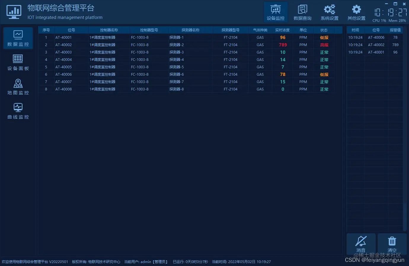
Task: Click 当前时间 timestamp in status bar
Action: [241, 262]
